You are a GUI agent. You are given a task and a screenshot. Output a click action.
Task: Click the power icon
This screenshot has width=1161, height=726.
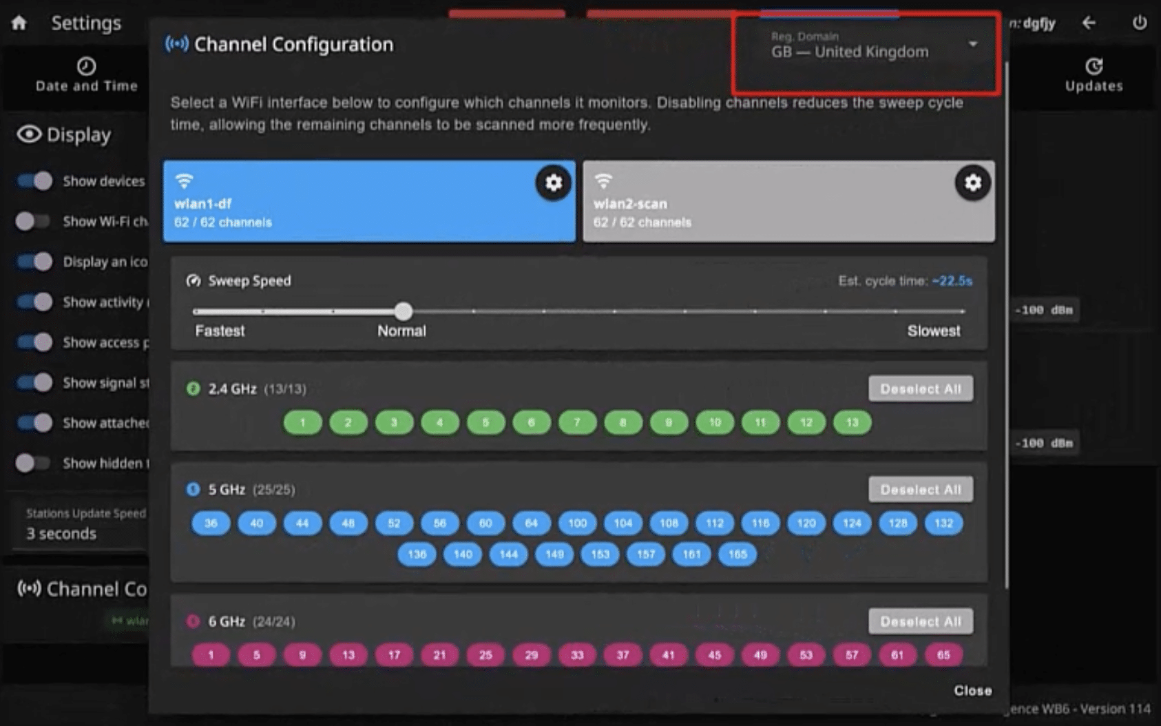[1140, 23]
